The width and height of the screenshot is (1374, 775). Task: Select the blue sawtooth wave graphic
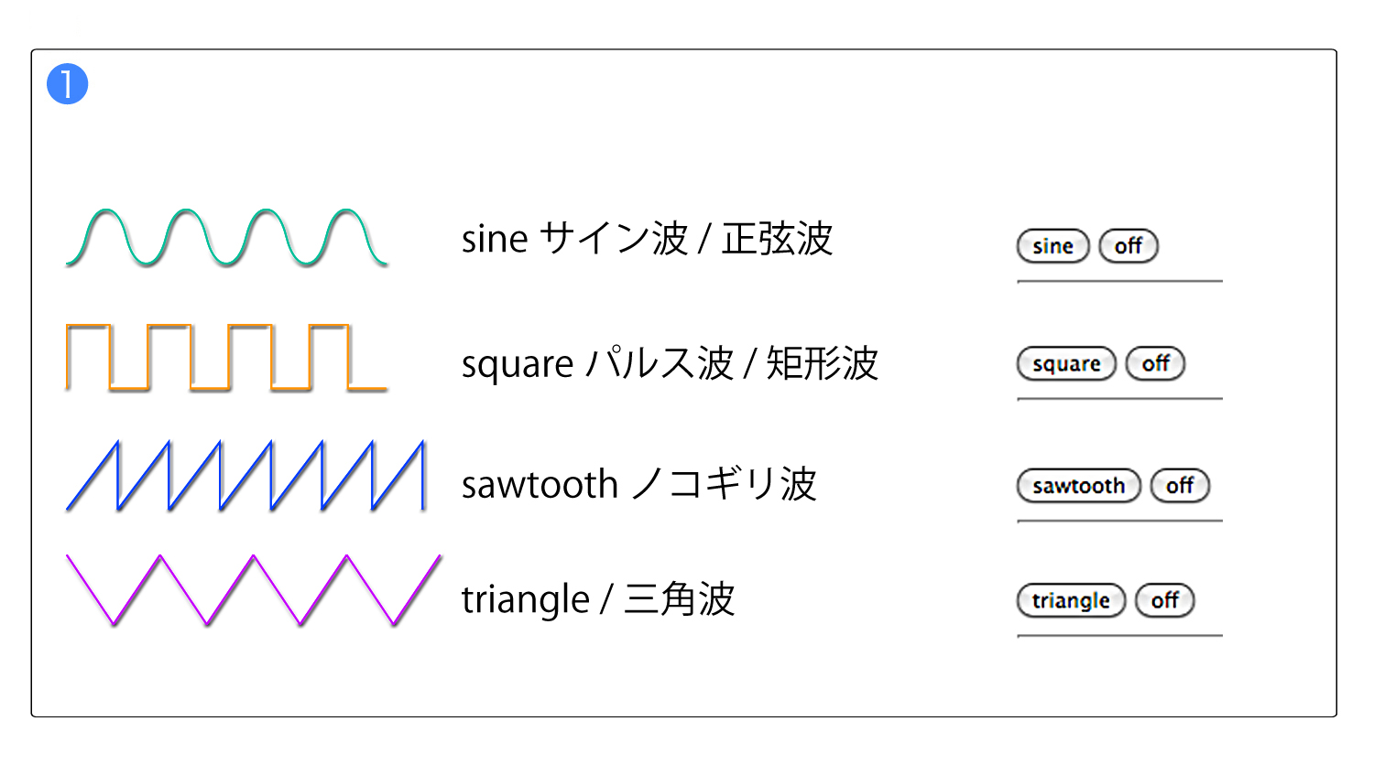(246, 475)
